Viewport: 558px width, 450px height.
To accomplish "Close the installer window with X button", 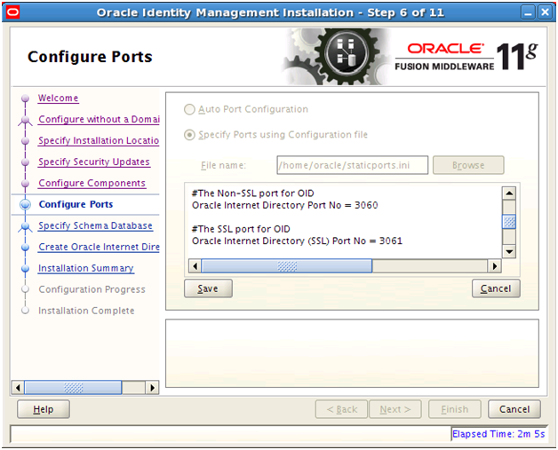I will point(545,12).
